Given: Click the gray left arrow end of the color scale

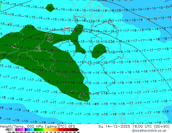Looking at the screenshot, I should [x=6, y=130].
